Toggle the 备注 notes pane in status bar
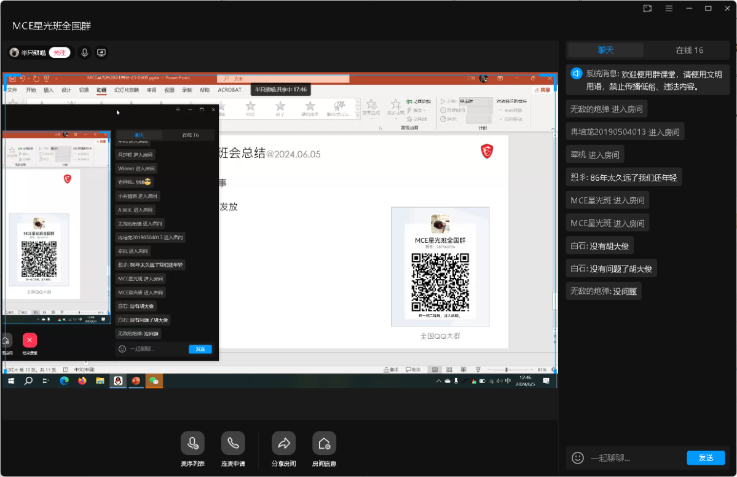737x477 pixels. click(391, 369)
